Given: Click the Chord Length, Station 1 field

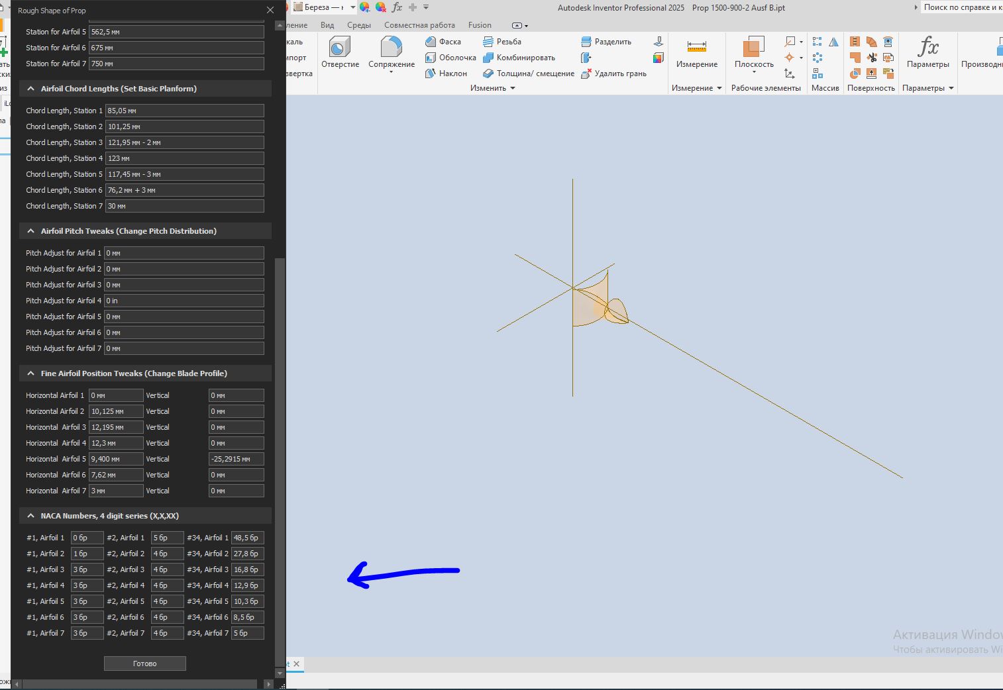Looking at the screenshot, I should point(185,111).
